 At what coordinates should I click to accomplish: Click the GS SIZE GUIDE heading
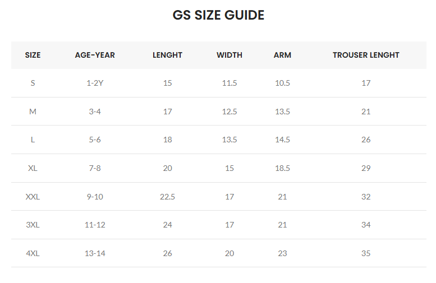pyautogui.click(x=218, y=16)
